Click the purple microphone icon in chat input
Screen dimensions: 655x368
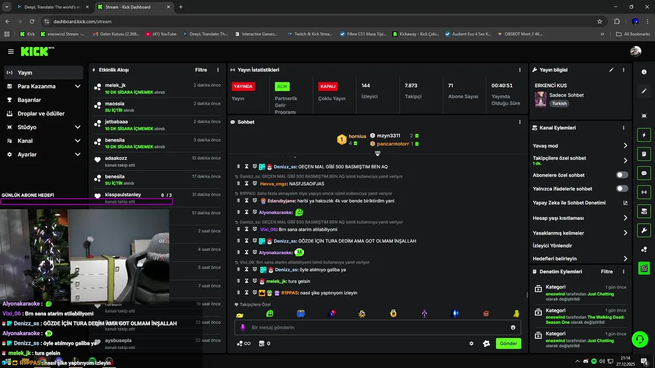tap(243, 327)
